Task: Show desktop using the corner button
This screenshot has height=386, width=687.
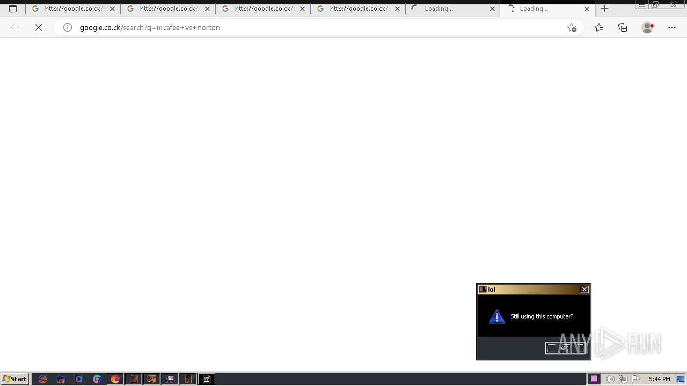Action: 681,379
